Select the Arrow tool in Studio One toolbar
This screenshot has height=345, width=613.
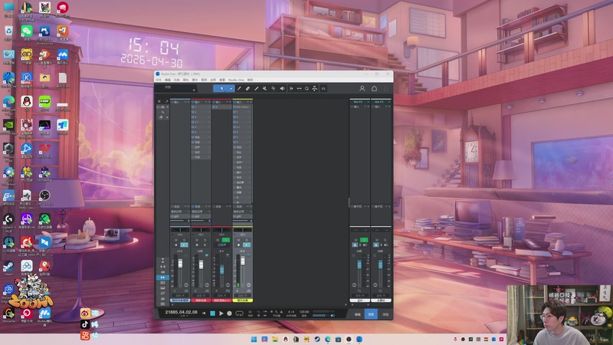(x=221, y=88)
